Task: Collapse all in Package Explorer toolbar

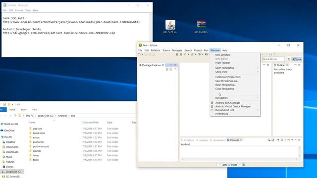Action: point(167,69)
